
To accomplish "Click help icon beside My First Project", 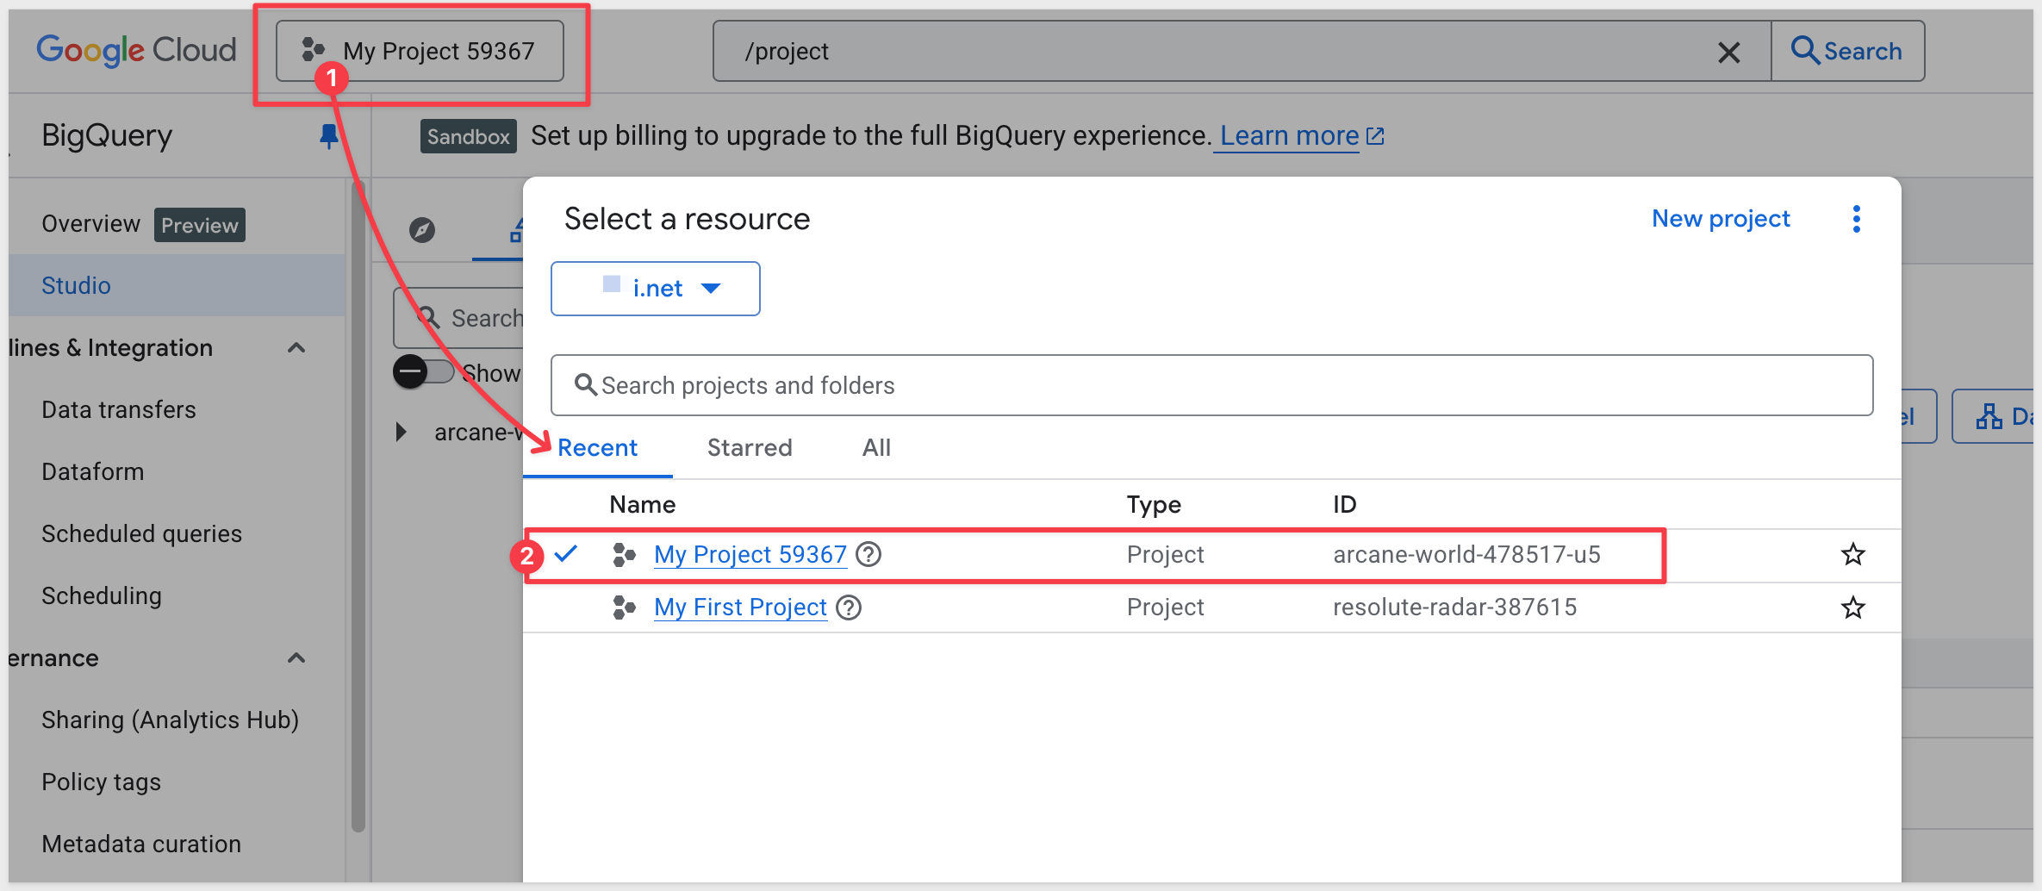I will pyautogui.click(x=849, y=607).
